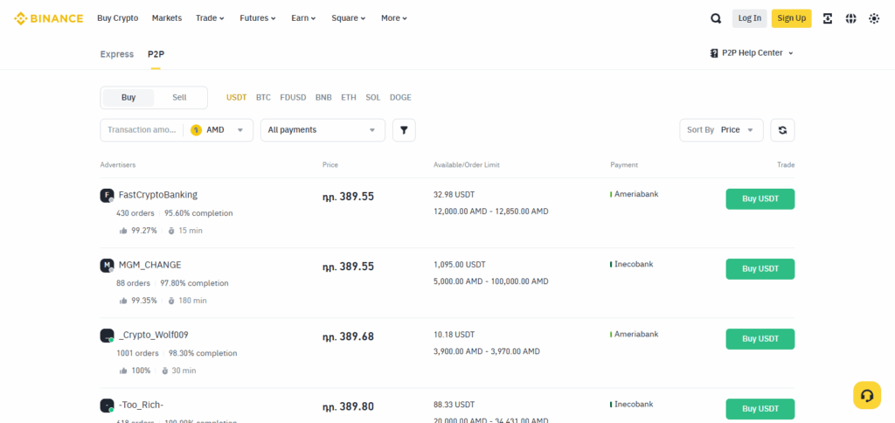
Task: Open the filter funnel icon
Action: pyautogui.click(x=404, y=130)
